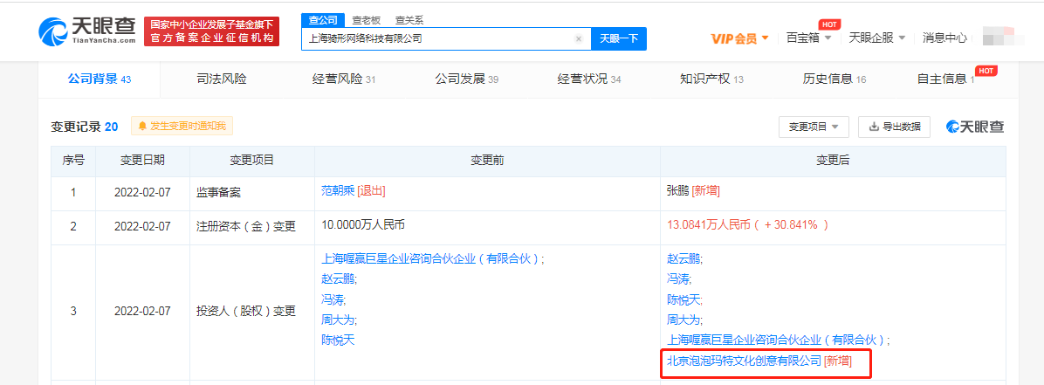Click the 国家中小企业发展子基金旗下 red banner
1044x385 pixels.
point(212,31)
